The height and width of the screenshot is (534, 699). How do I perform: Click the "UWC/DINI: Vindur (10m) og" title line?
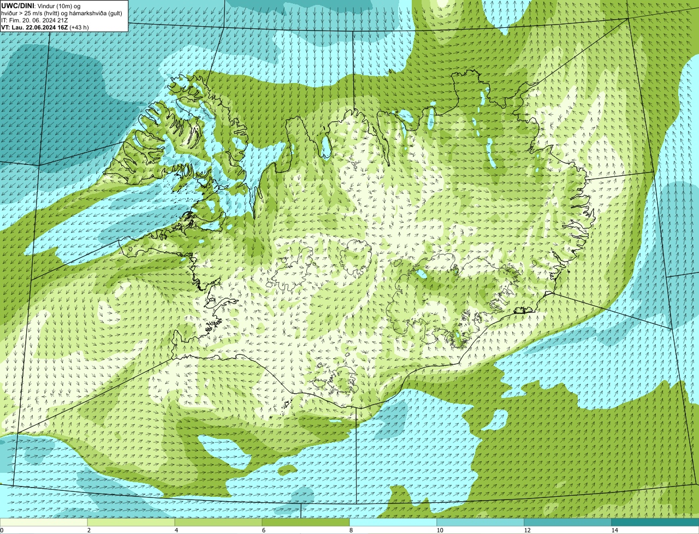[41, 5]
